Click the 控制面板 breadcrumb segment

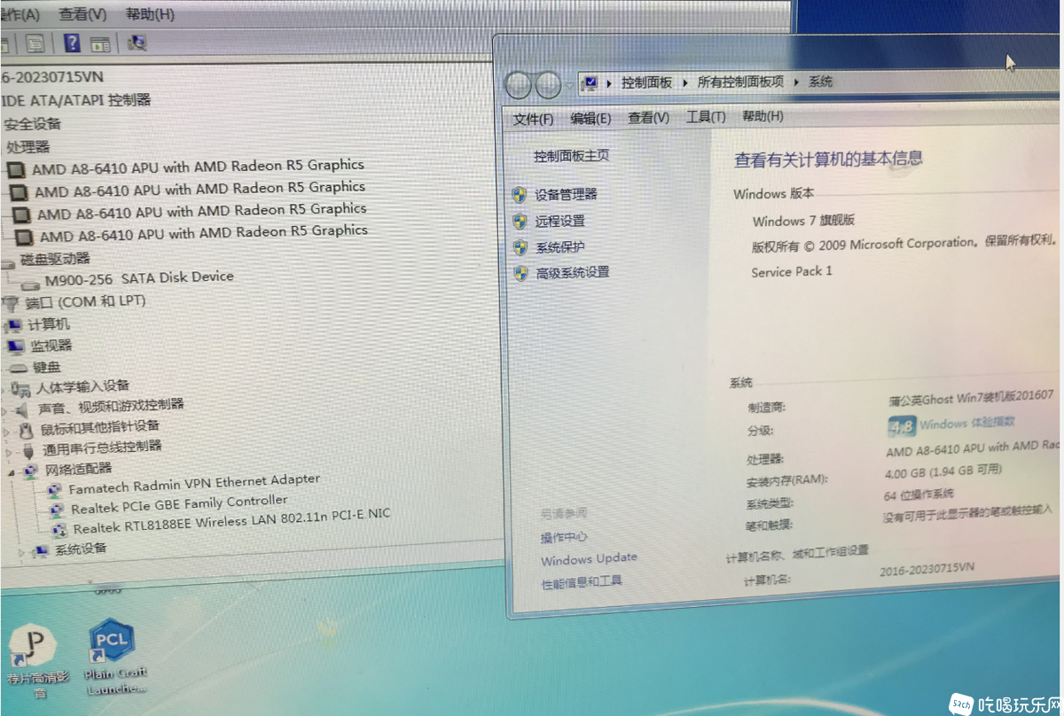point(646,82)
